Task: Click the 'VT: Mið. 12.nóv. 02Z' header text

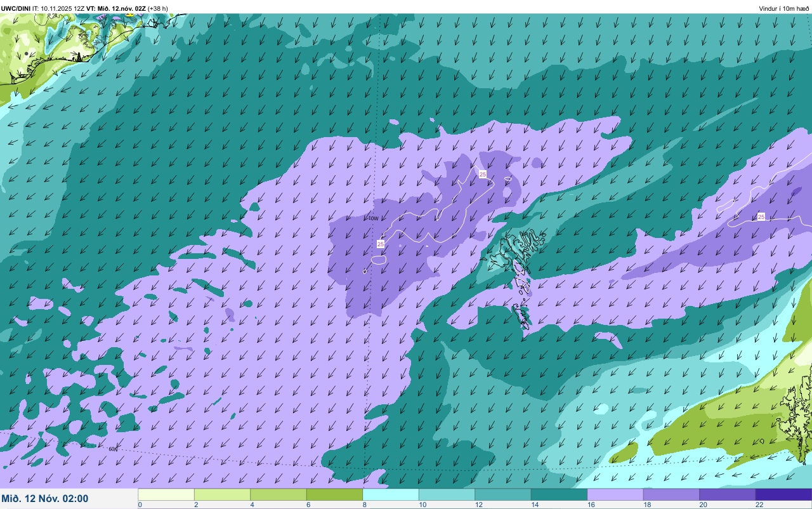Action: tap(116, 8)
